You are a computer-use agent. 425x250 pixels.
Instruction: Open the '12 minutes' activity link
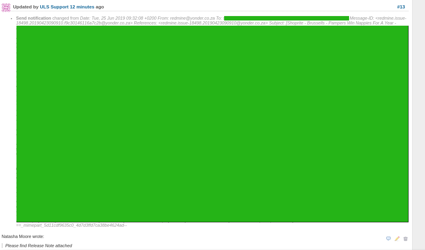pyautogui.click(x=82, y=7)
